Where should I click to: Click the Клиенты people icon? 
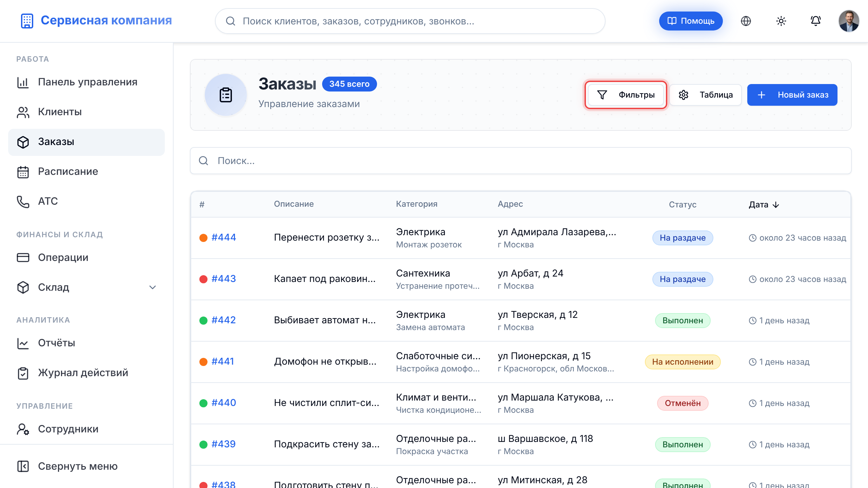23,112
